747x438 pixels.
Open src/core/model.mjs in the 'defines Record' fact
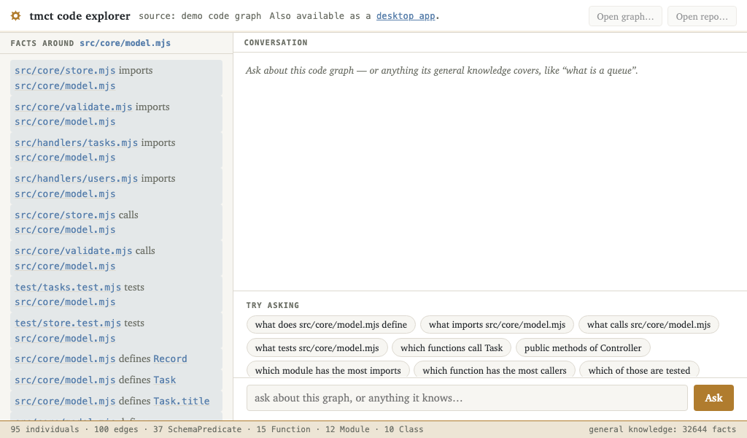coord(65,359)
